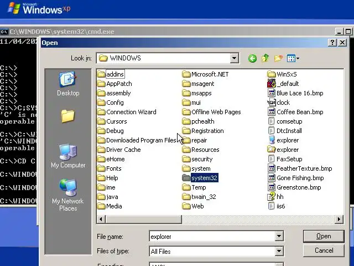Select the iis6 file
354x266 pixels.
pos(277,206)
